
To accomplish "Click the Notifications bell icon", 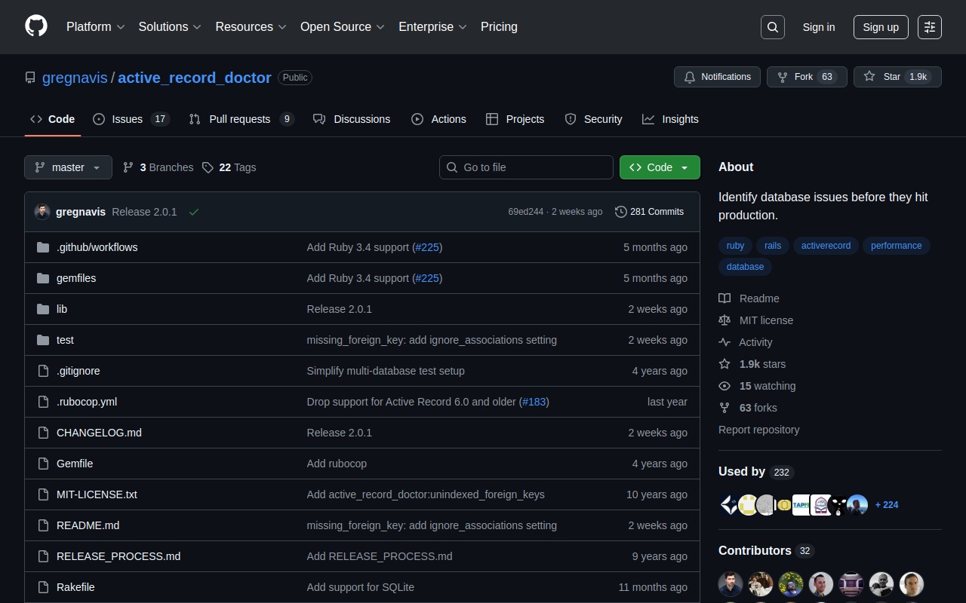I will pos(689,76).
